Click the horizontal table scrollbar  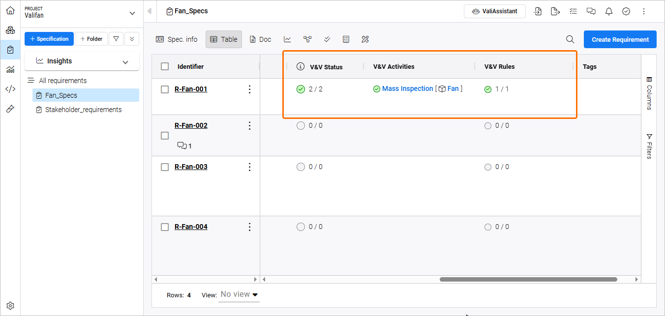pos(528,279)
